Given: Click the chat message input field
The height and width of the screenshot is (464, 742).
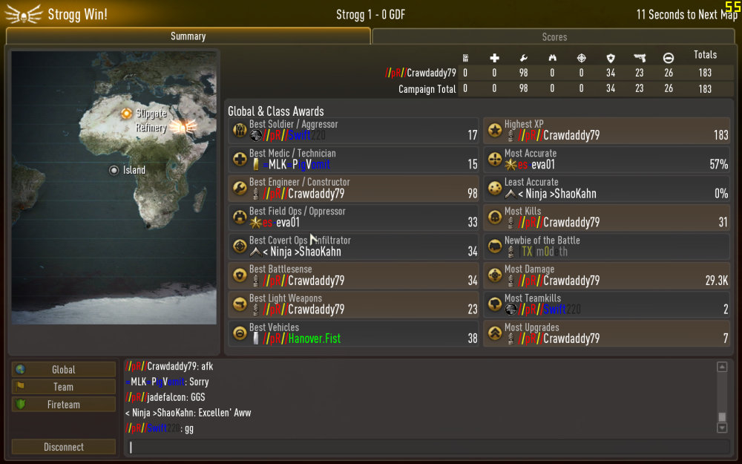Looking at the screenshot, I should point(428,447).
